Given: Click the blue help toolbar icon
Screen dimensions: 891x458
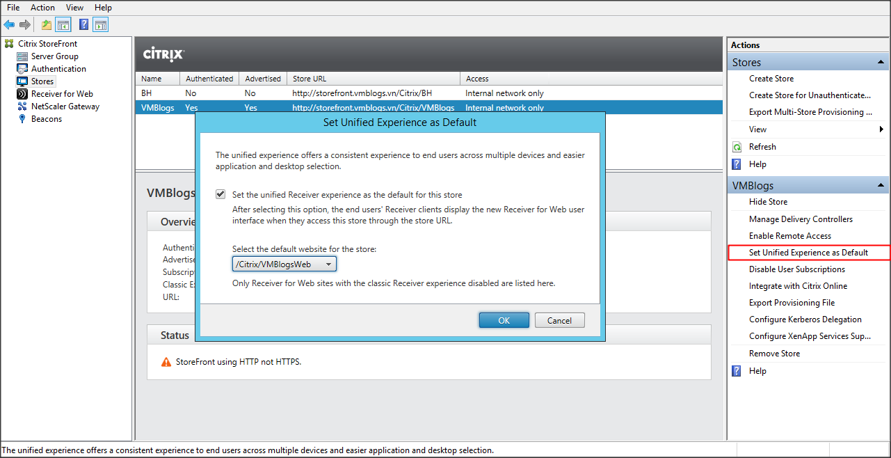Looking at the screenshot, I should (x=83, y=25).
